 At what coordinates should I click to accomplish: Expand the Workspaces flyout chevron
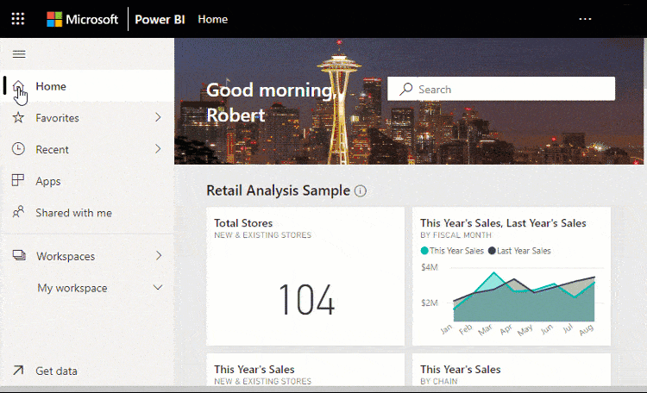pos(158,256)
